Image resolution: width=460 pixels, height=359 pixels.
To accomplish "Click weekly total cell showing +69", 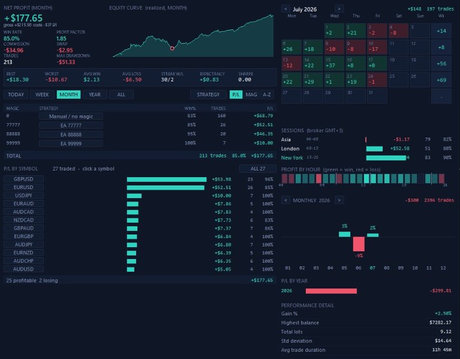I will [x=441, y=80].
